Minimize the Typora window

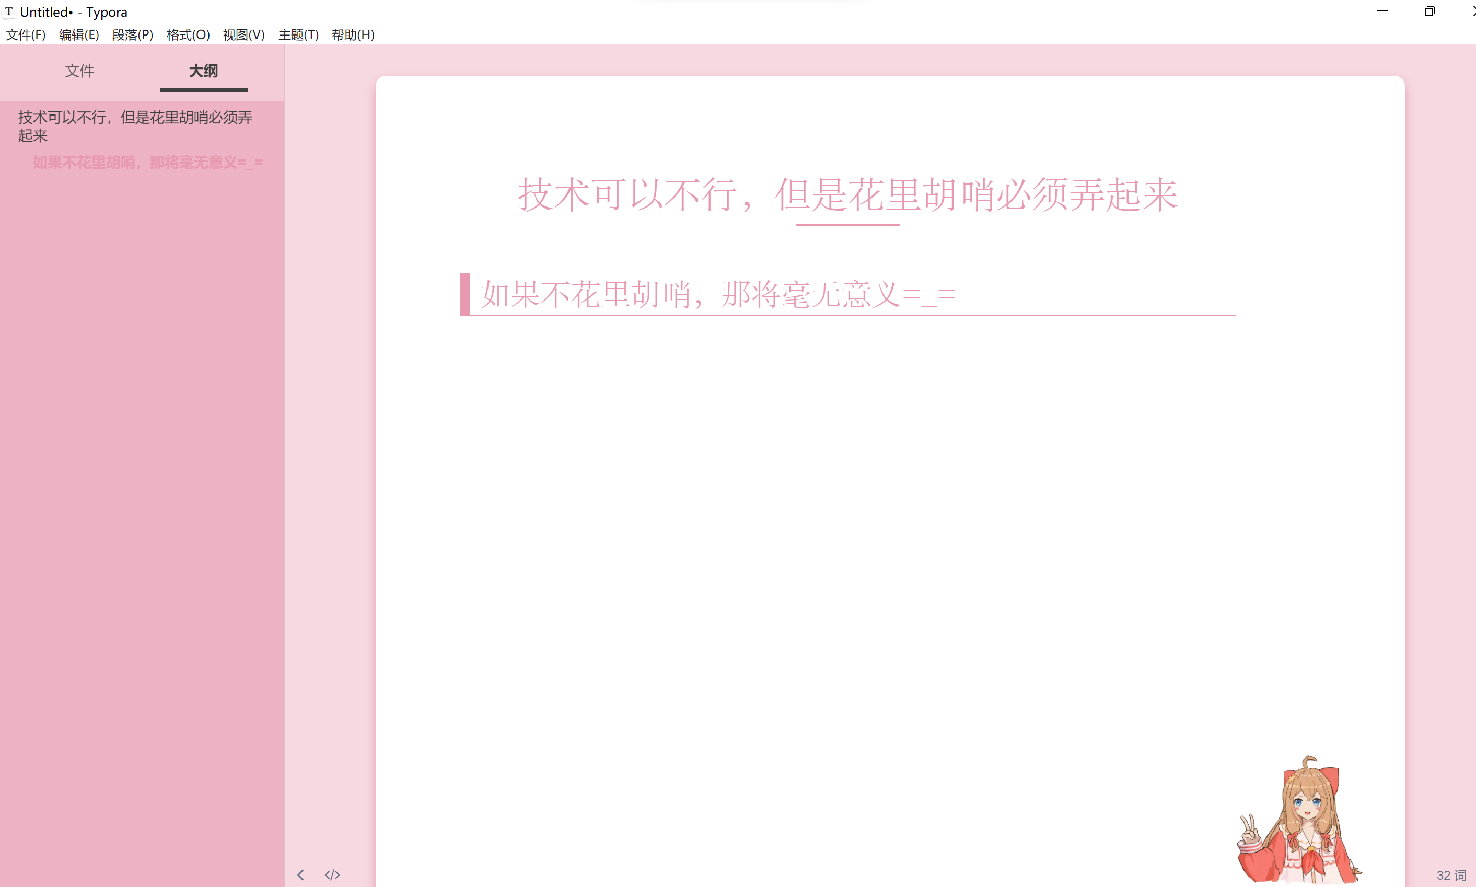click(x=1381, y=11)
